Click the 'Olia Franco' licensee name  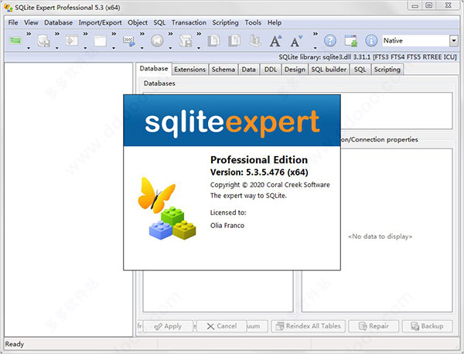click(x=227, y=226)
